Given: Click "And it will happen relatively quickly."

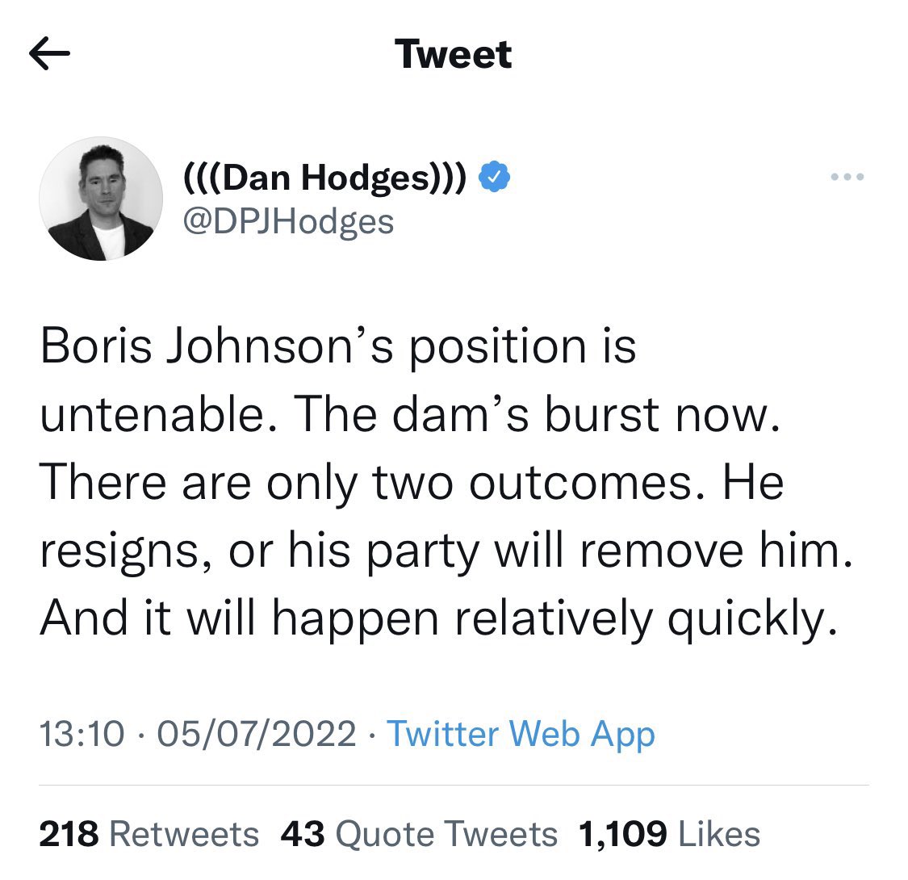Looking at the screenshot, I should coord(436,618).
